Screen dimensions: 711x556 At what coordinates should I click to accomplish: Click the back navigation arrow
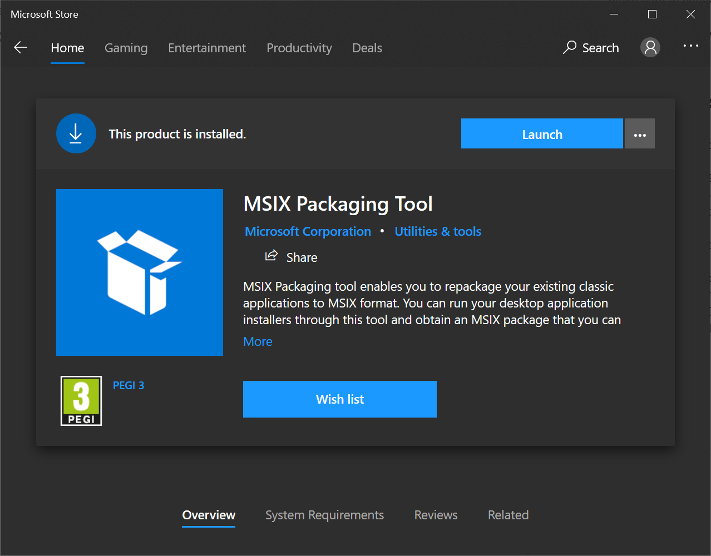(x=21, y=47)
